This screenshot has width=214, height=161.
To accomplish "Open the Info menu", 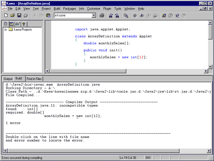I will [x=82, y=9].
